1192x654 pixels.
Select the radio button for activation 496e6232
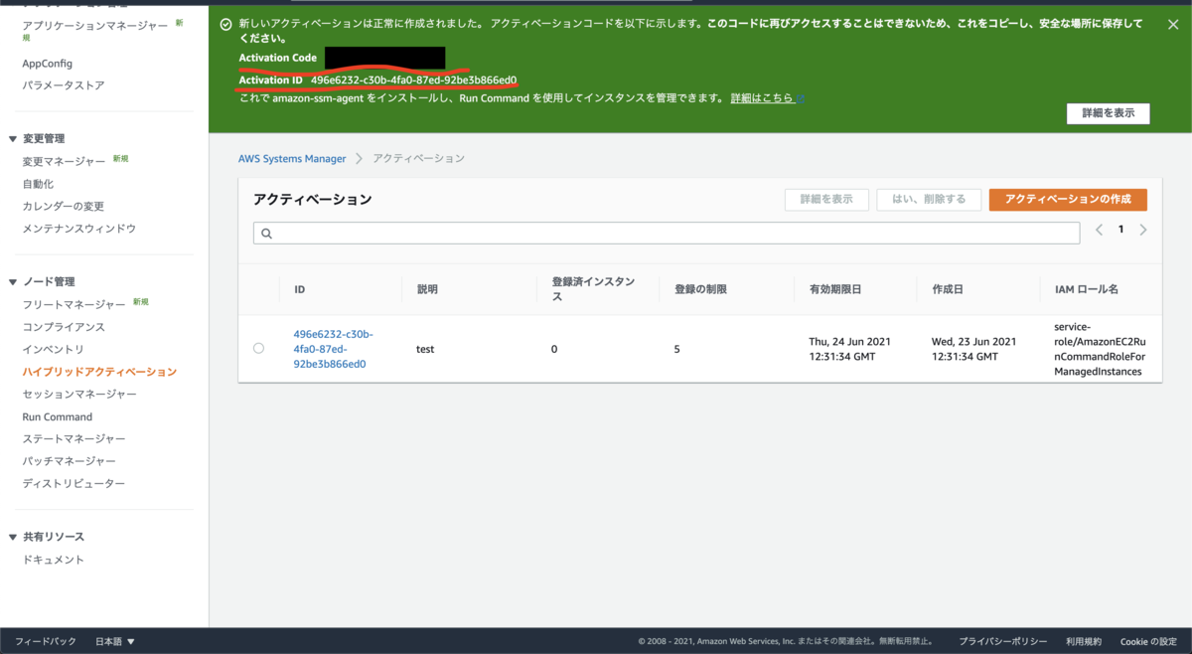[x=258, y=348]
